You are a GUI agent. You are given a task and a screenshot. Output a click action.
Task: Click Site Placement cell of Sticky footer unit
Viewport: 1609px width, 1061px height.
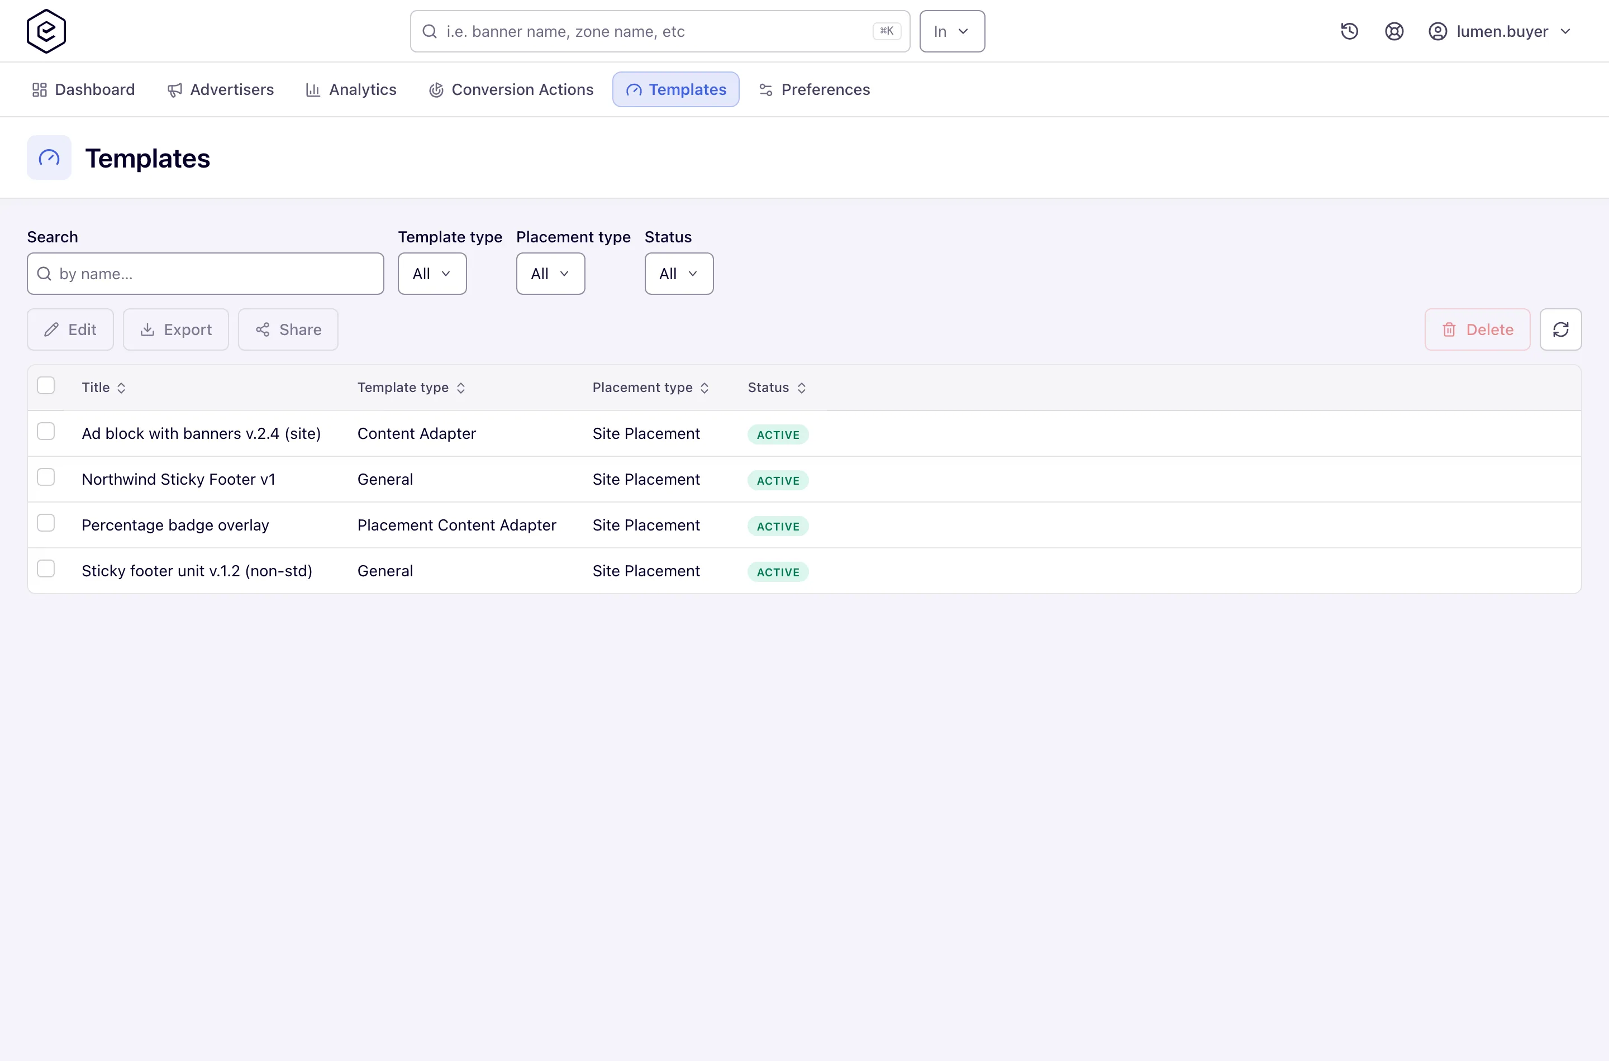646,571
